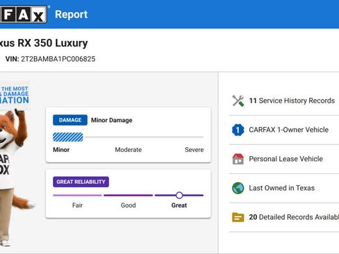The width and height of the screenshot is (339, 254).
Task: Click the Fair reliability segment line
Action: click(x=77, y=195)
